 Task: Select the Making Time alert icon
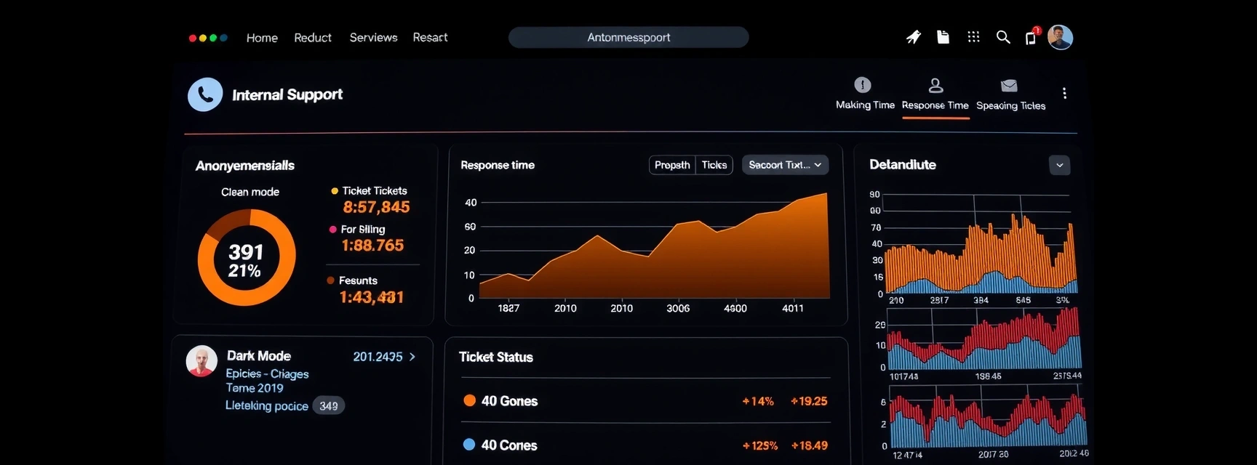pos(863,85)
